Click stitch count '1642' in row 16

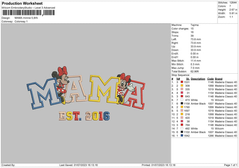187,136
